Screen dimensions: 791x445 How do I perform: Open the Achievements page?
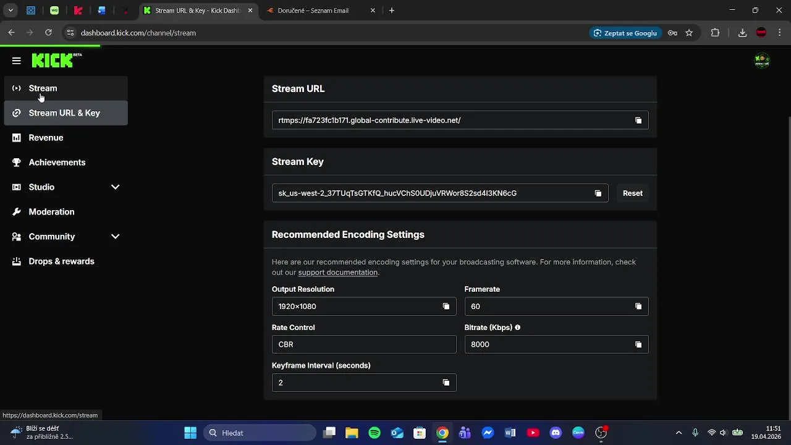[57, 163]
